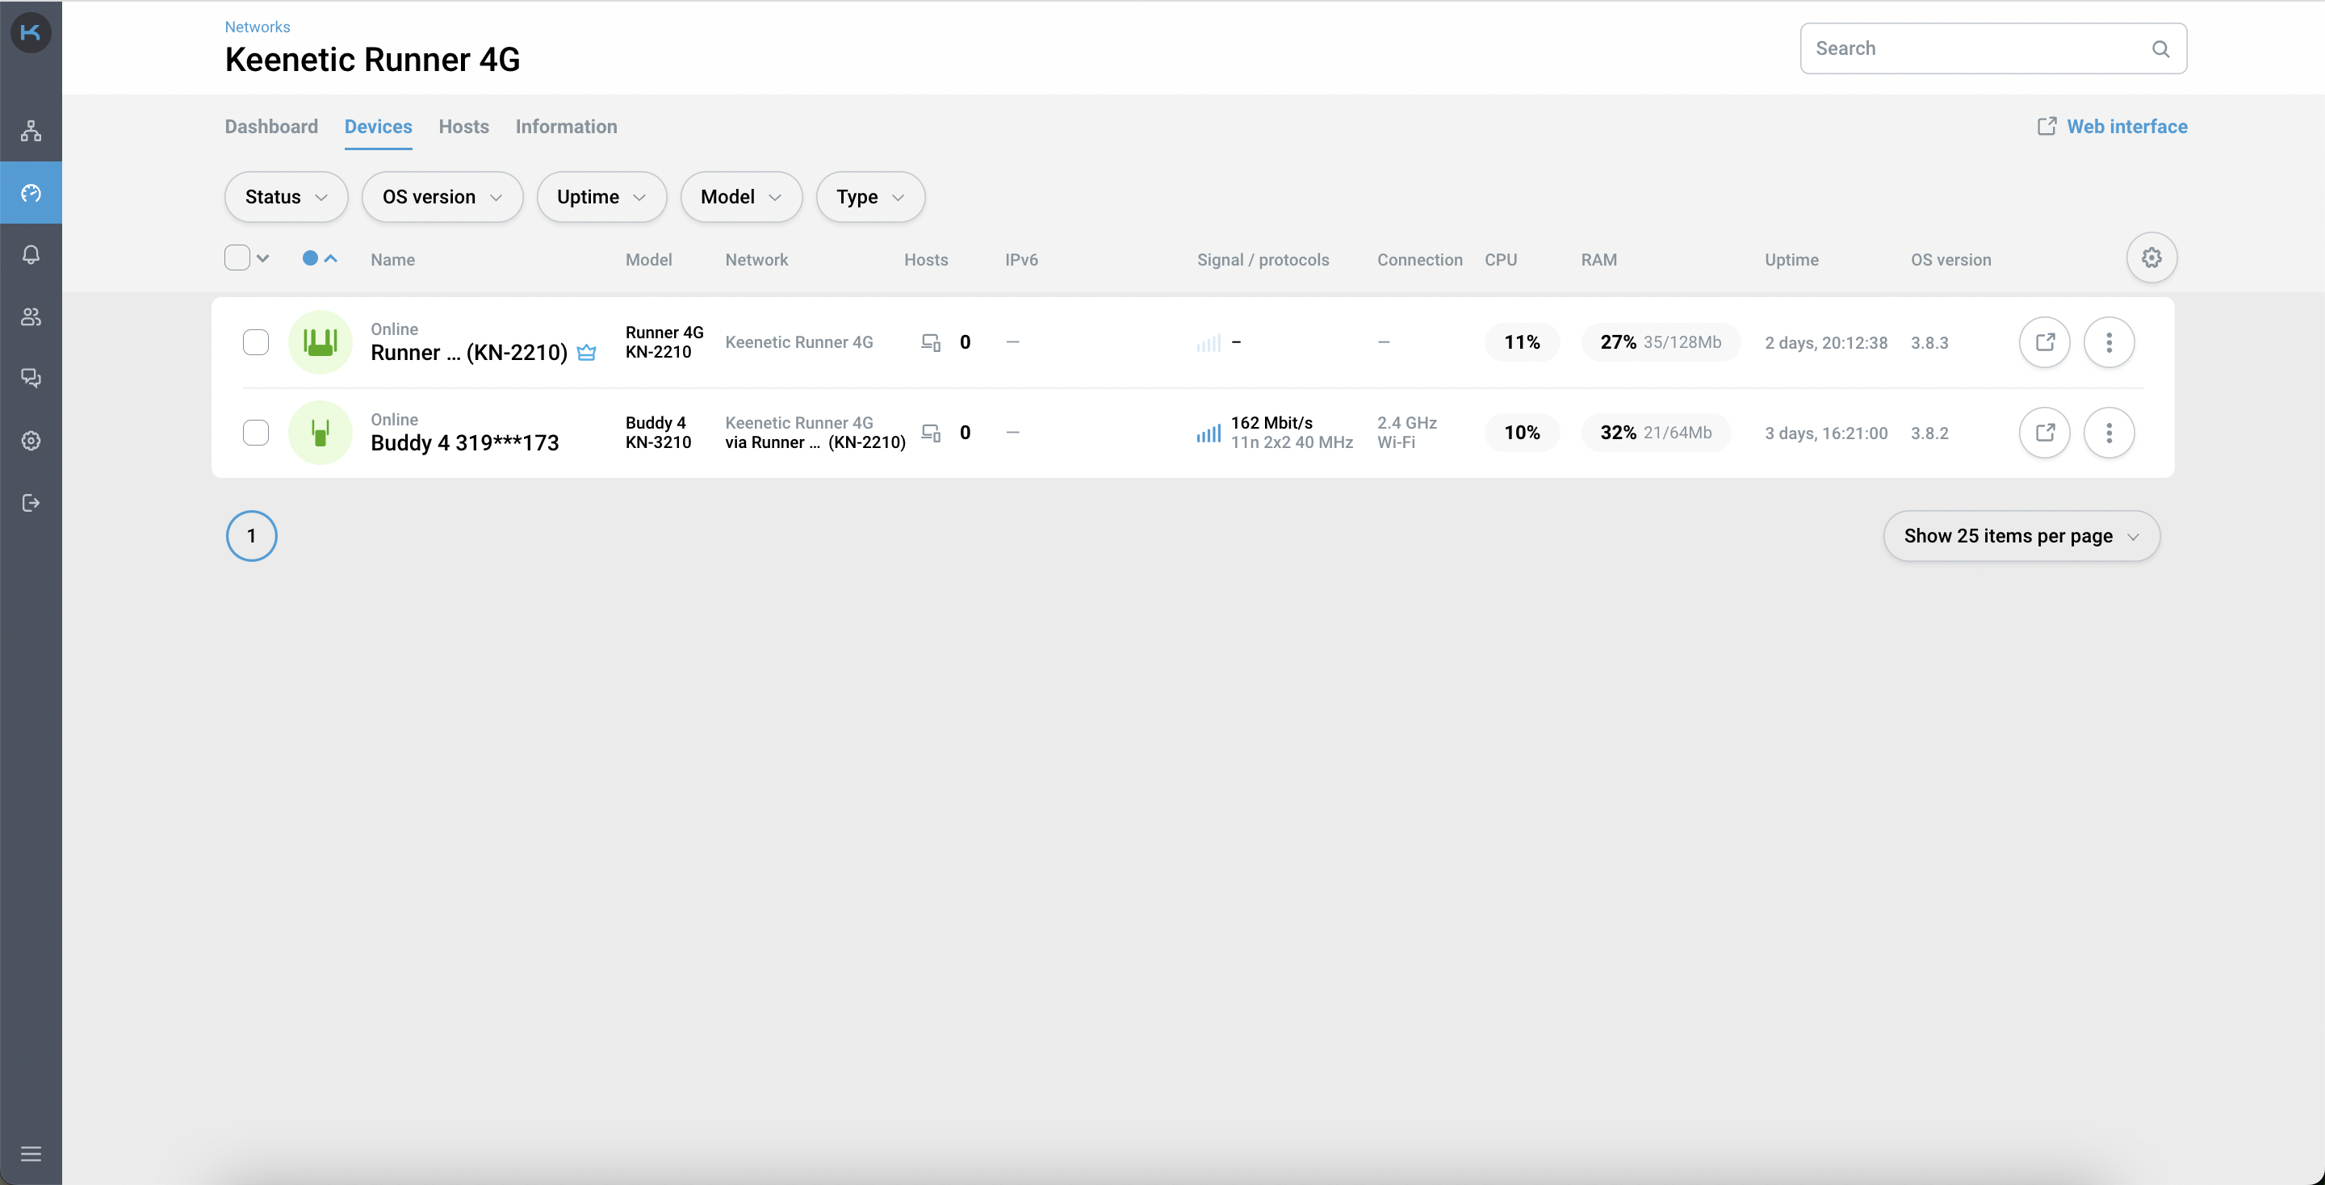
Task: Open more options for Buddy 4 row
Action: coord(2109,433)
